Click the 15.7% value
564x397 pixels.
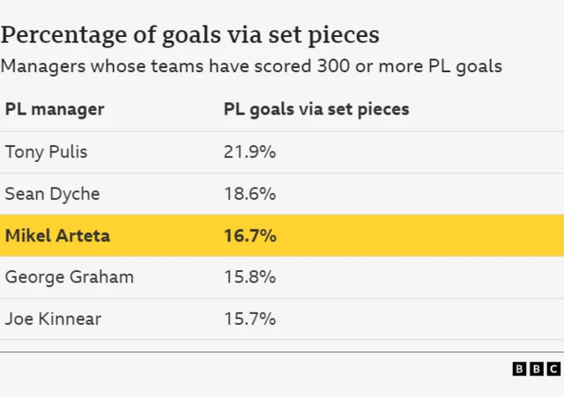point(249,319)
